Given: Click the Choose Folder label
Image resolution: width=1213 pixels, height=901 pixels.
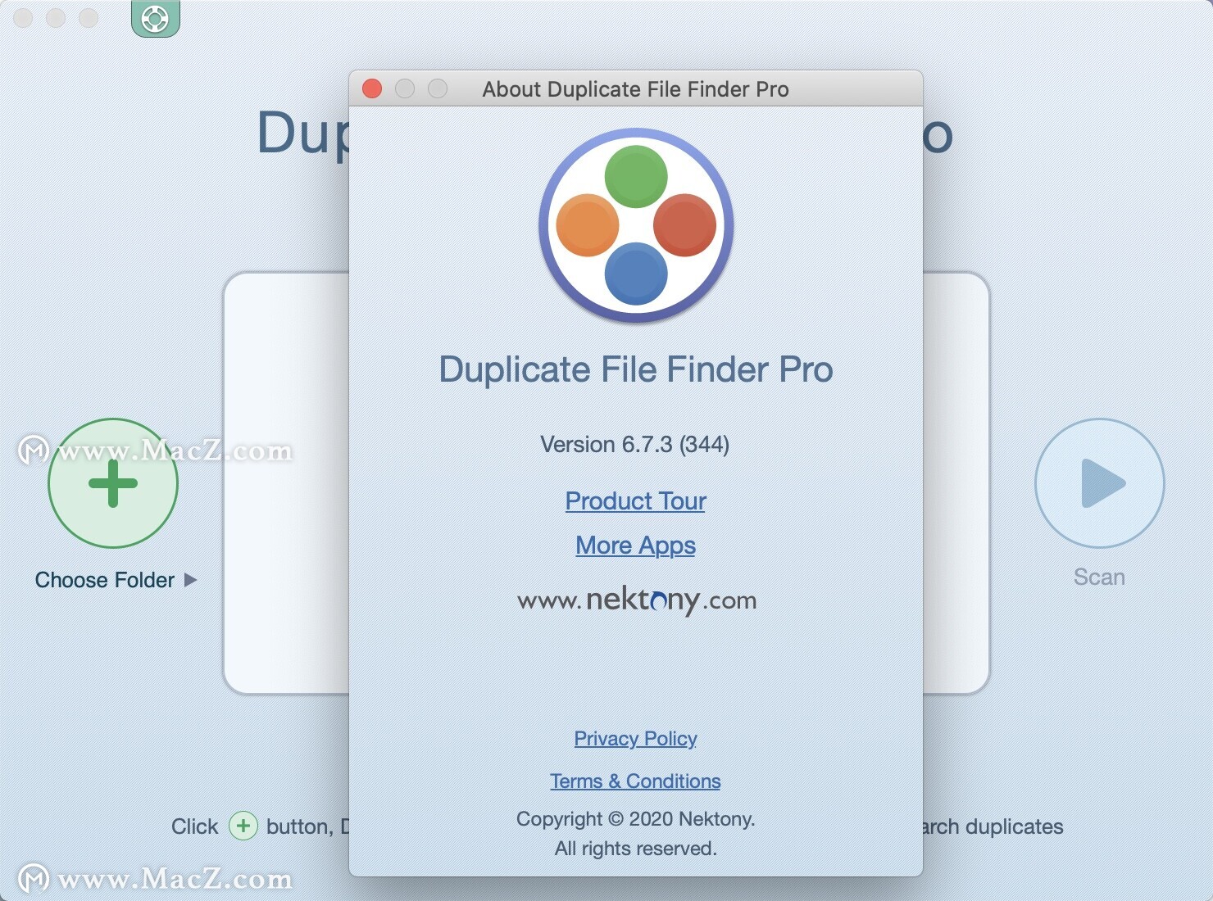Looking at the screenshot, I should 105,580.
